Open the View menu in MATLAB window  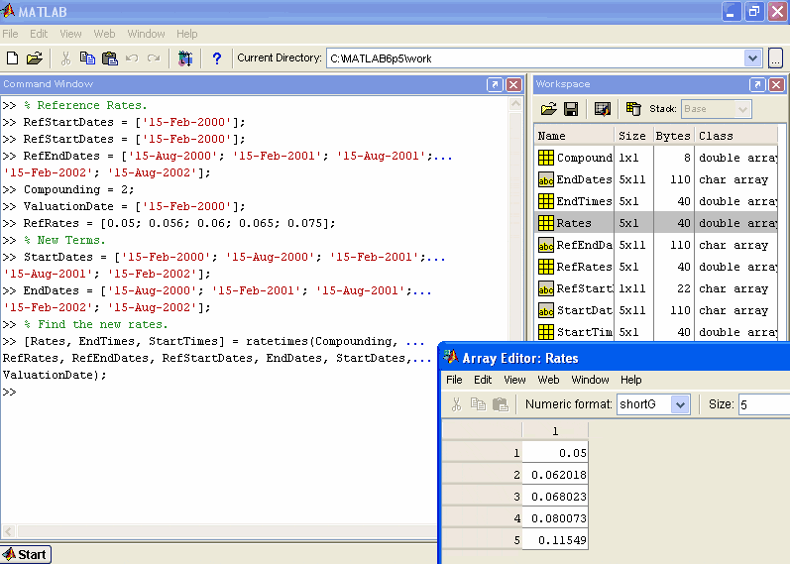pos(70,34)
